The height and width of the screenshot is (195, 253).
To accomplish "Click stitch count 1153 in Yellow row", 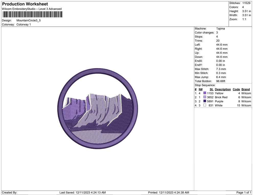I will click(x=210, y=93).
